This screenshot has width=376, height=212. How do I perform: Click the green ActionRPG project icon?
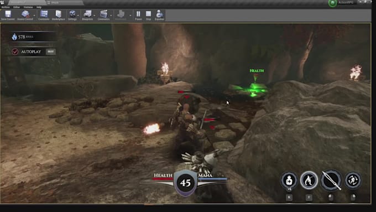332,3
